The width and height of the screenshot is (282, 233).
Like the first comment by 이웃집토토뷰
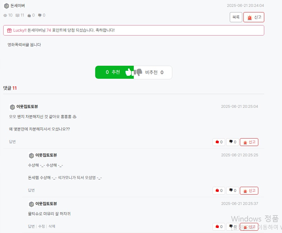(x=219, y=142)
